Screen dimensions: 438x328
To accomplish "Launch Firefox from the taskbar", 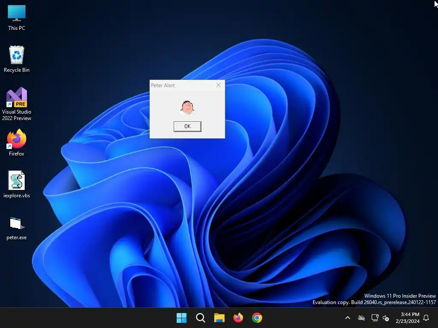I will coord(238,318).
